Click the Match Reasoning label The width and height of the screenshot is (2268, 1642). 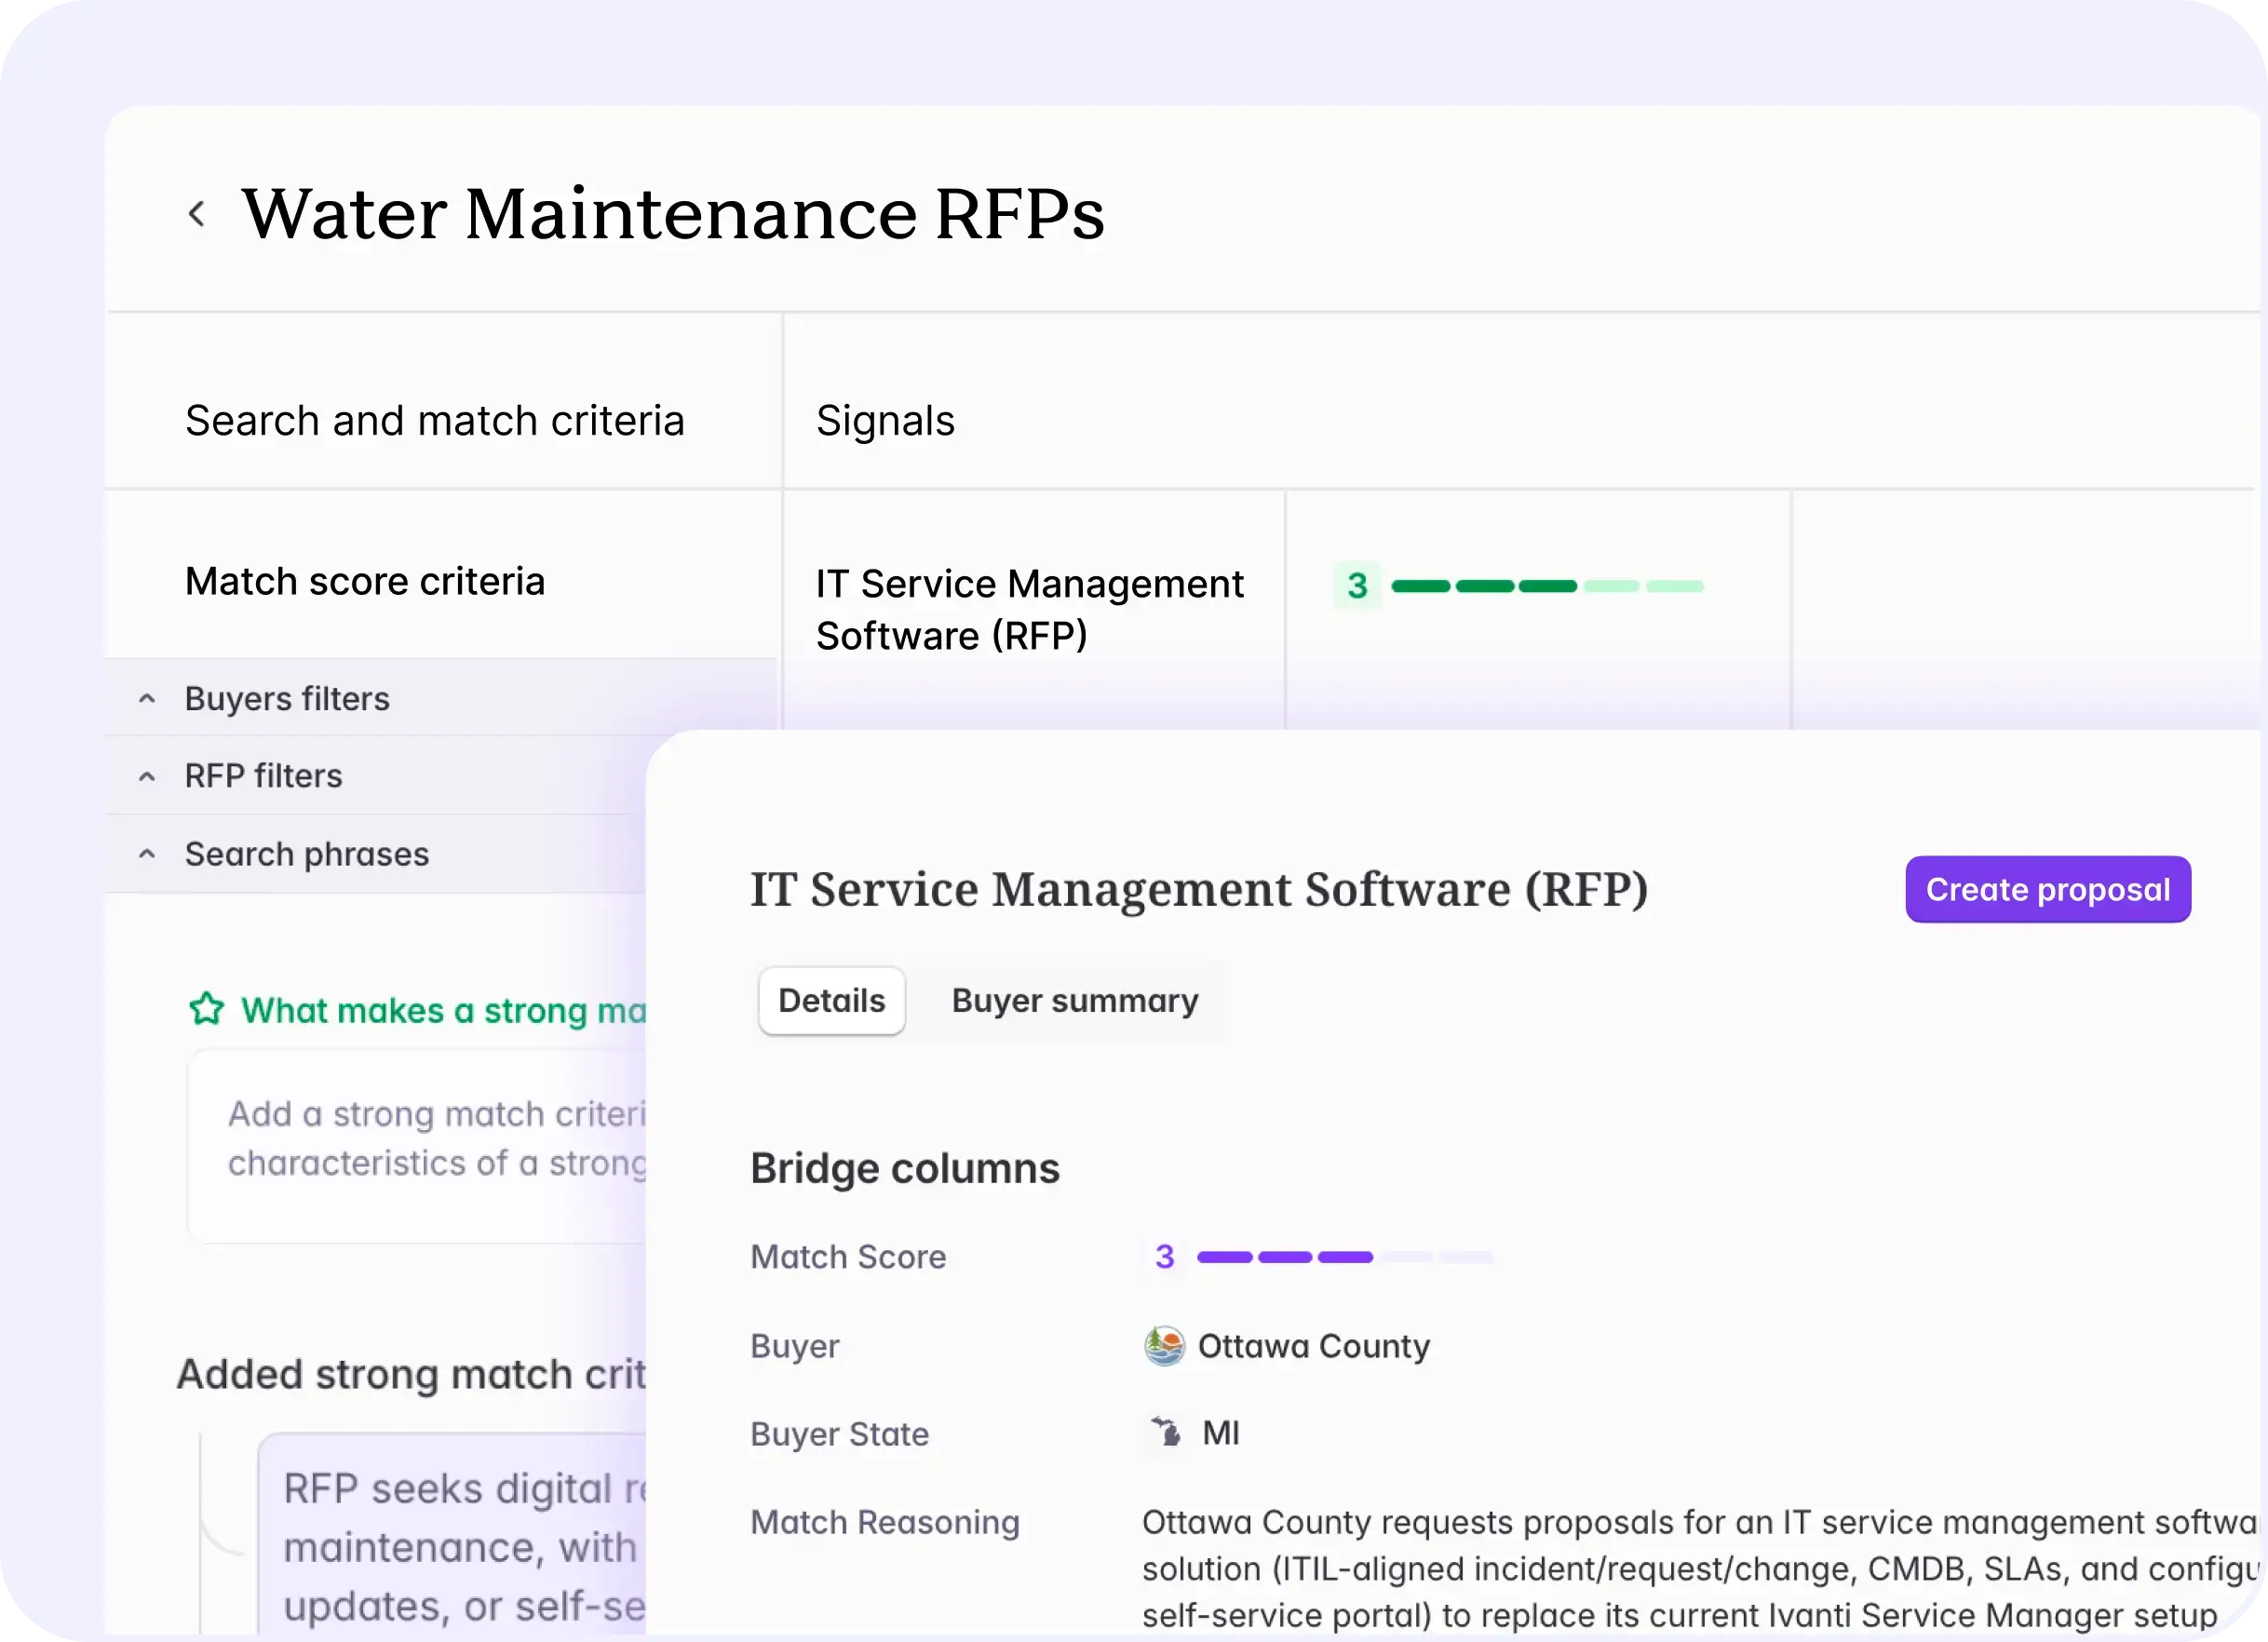[885, 1522]
